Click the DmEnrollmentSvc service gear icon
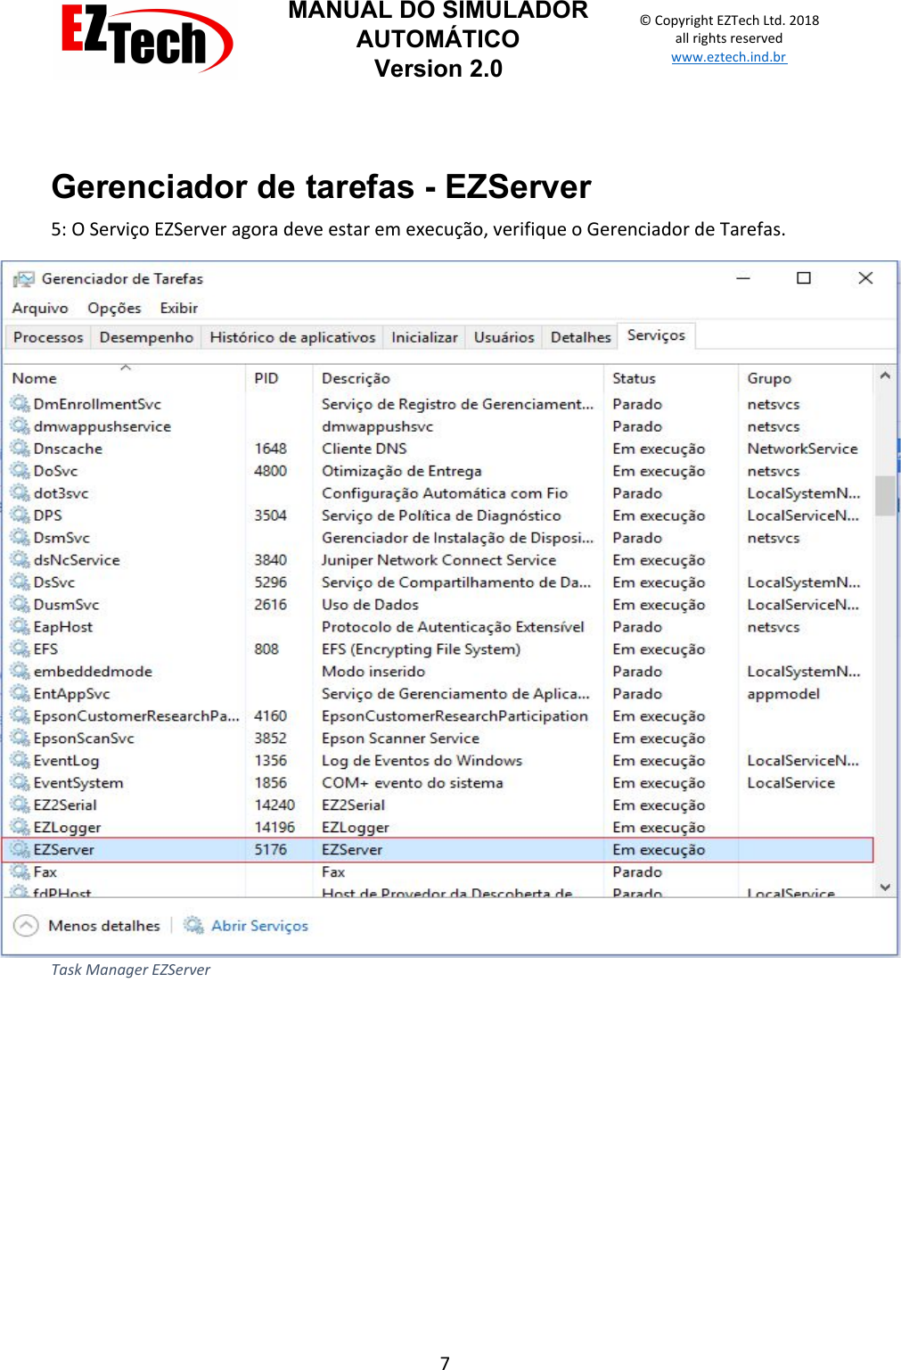The height and width of the screenshot is (1370, 901). coord(20,403)
